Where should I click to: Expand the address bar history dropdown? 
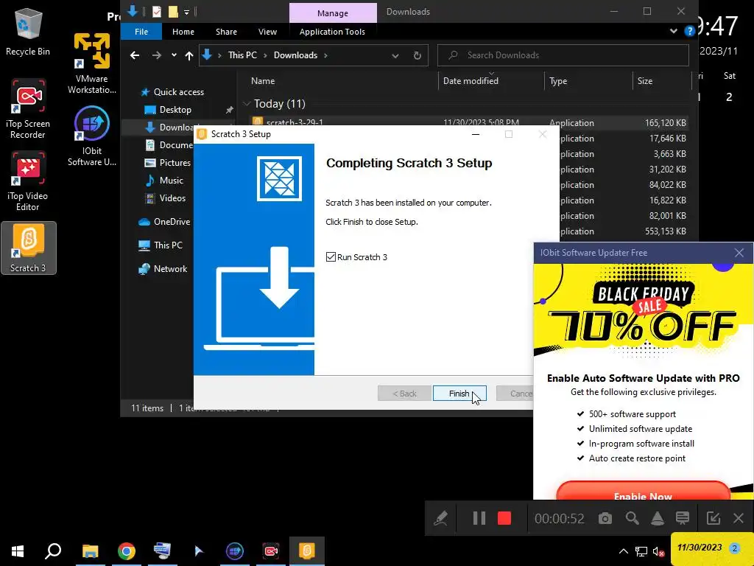(x=395, y=55)
